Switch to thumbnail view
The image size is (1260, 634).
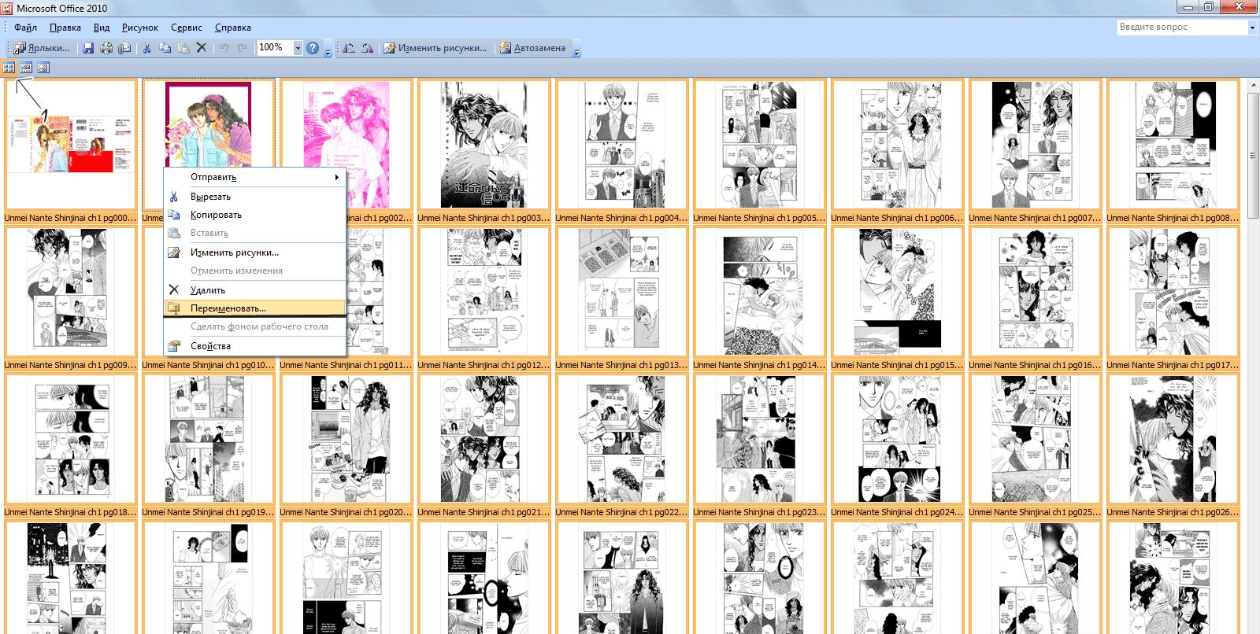[9, 68]
